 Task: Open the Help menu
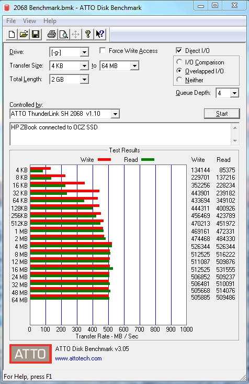[x=50, y=21]
